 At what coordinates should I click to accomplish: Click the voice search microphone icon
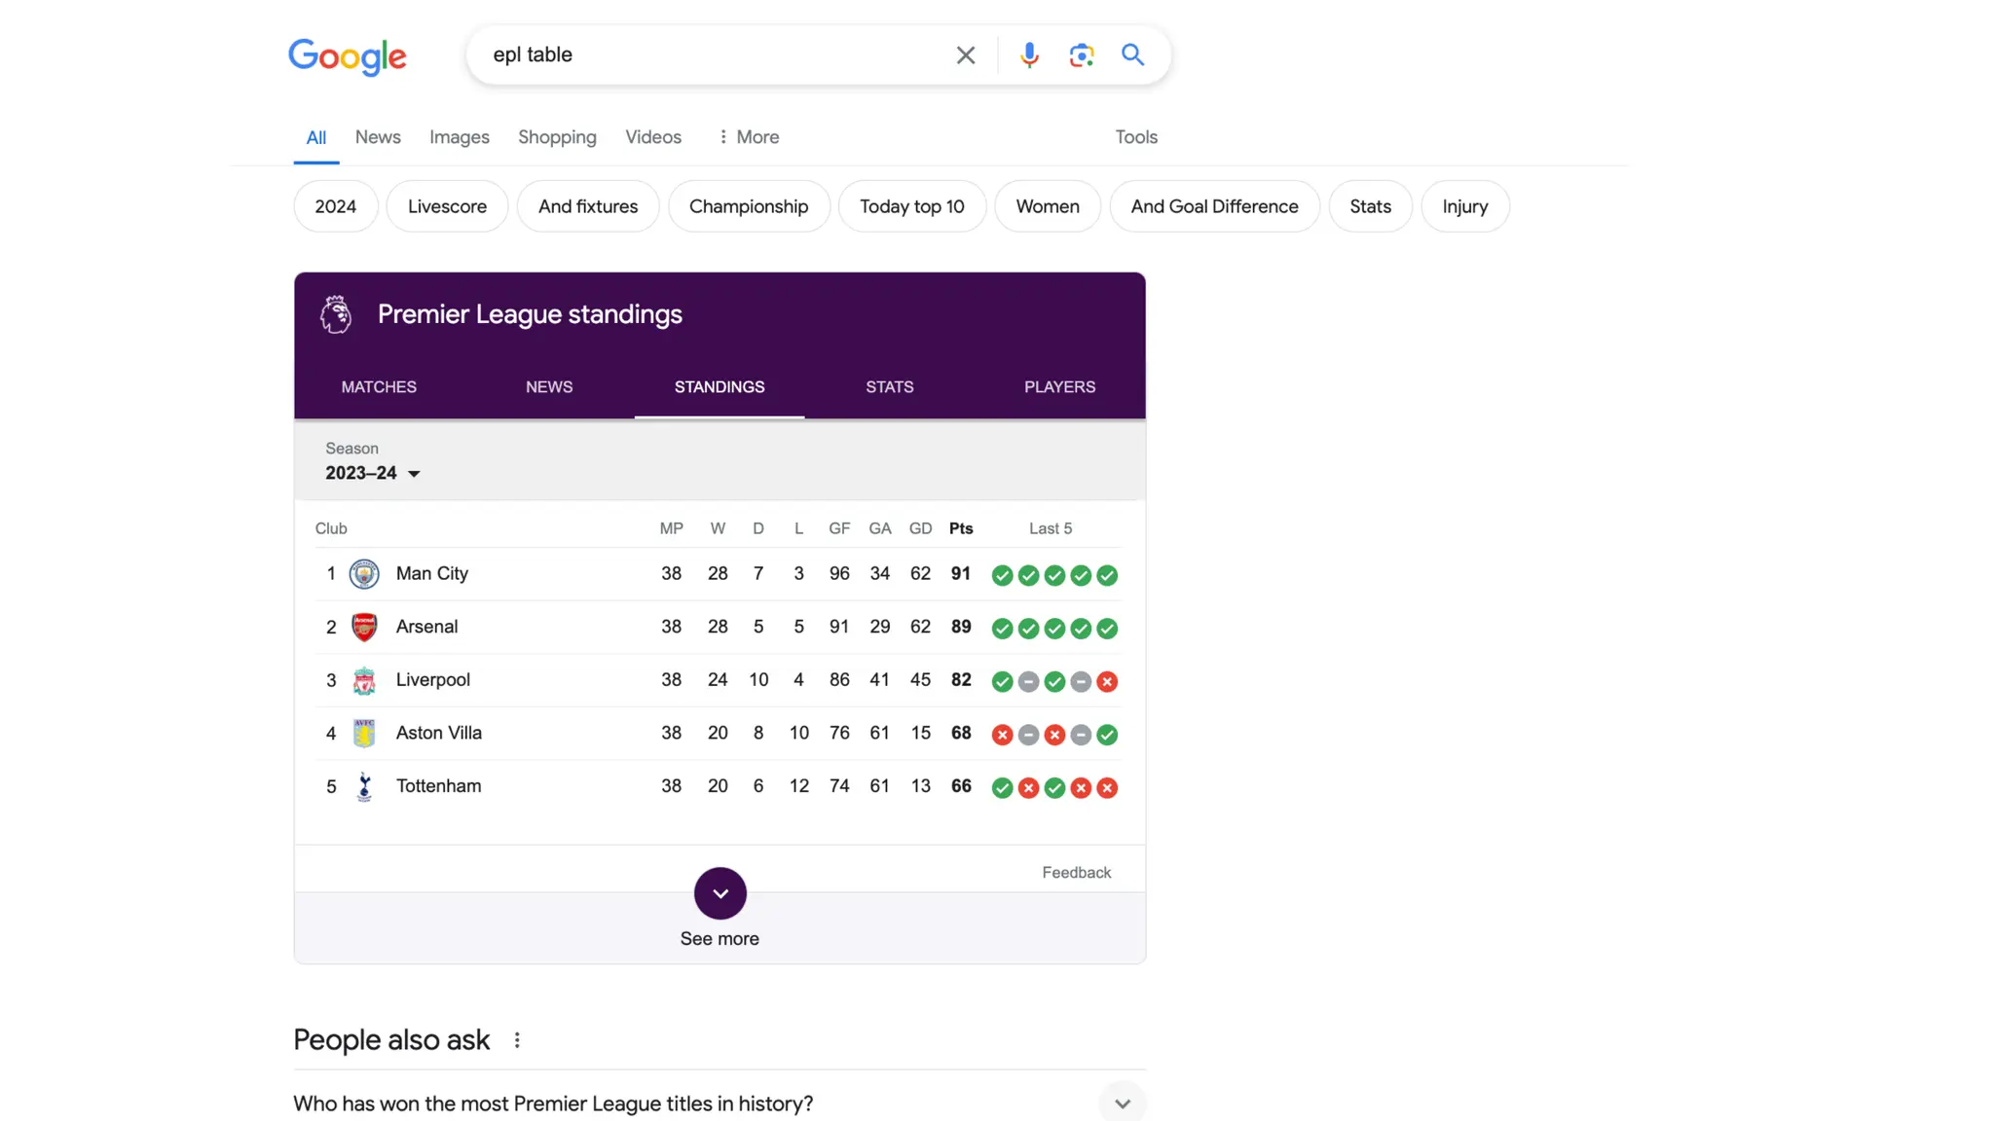1029,55
